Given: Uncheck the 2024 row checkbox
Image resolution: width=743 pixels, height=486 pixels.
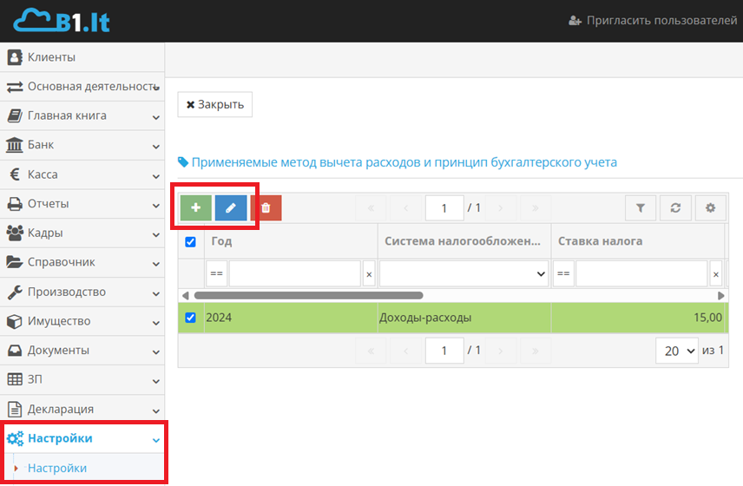Looking at the screenshot, I should [x=191, y=318].
